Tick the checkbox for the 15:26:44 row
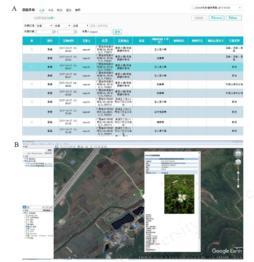This screenshot has width=254, height=262. coord(32,49)
